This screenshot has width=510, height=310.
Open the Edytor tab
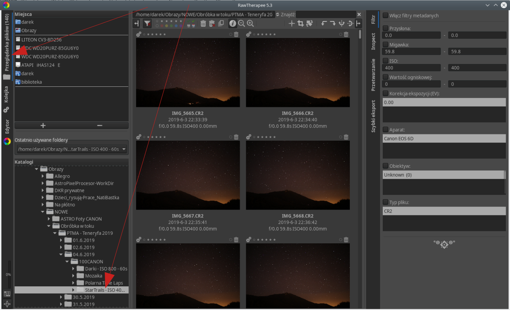point(7,127)
